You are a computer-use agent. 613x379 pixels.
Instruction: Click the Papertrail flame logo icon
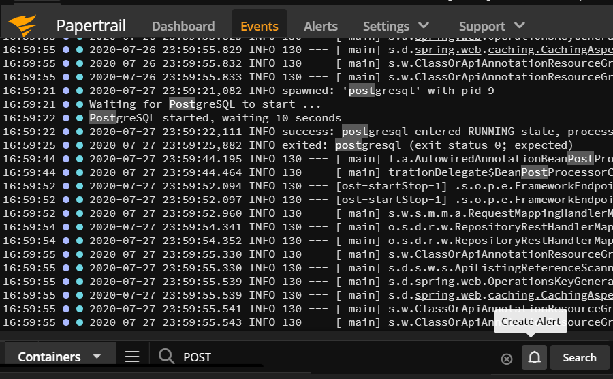pyautogui.click(x=22, y=25)
